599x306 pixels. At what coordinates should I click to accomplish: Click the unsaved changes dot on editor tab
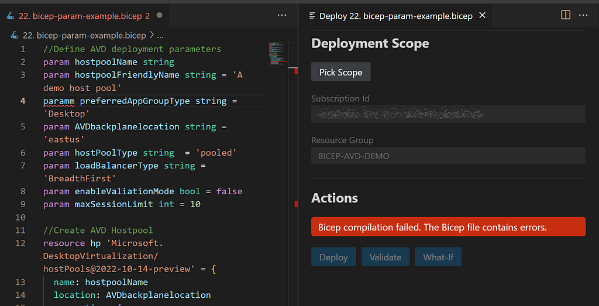pos(160,15)
